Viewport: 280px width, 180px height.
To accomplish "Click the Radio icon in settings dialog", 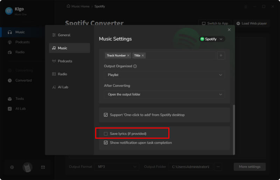I will point(54,74).
